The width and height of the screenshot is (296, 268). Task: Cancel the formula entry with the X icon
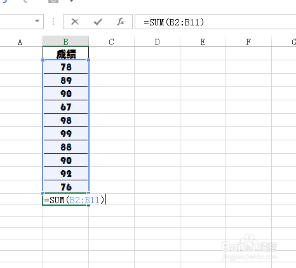point(75,22)
